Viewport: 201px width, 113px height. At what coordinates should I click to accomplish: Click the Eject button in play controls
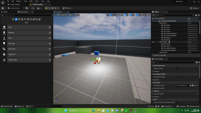tap(55, 8)
